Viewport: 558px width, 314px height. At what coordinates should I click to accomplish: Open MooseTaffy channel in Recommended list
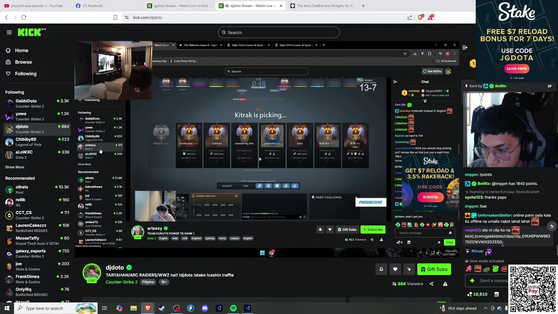[37, 241]
